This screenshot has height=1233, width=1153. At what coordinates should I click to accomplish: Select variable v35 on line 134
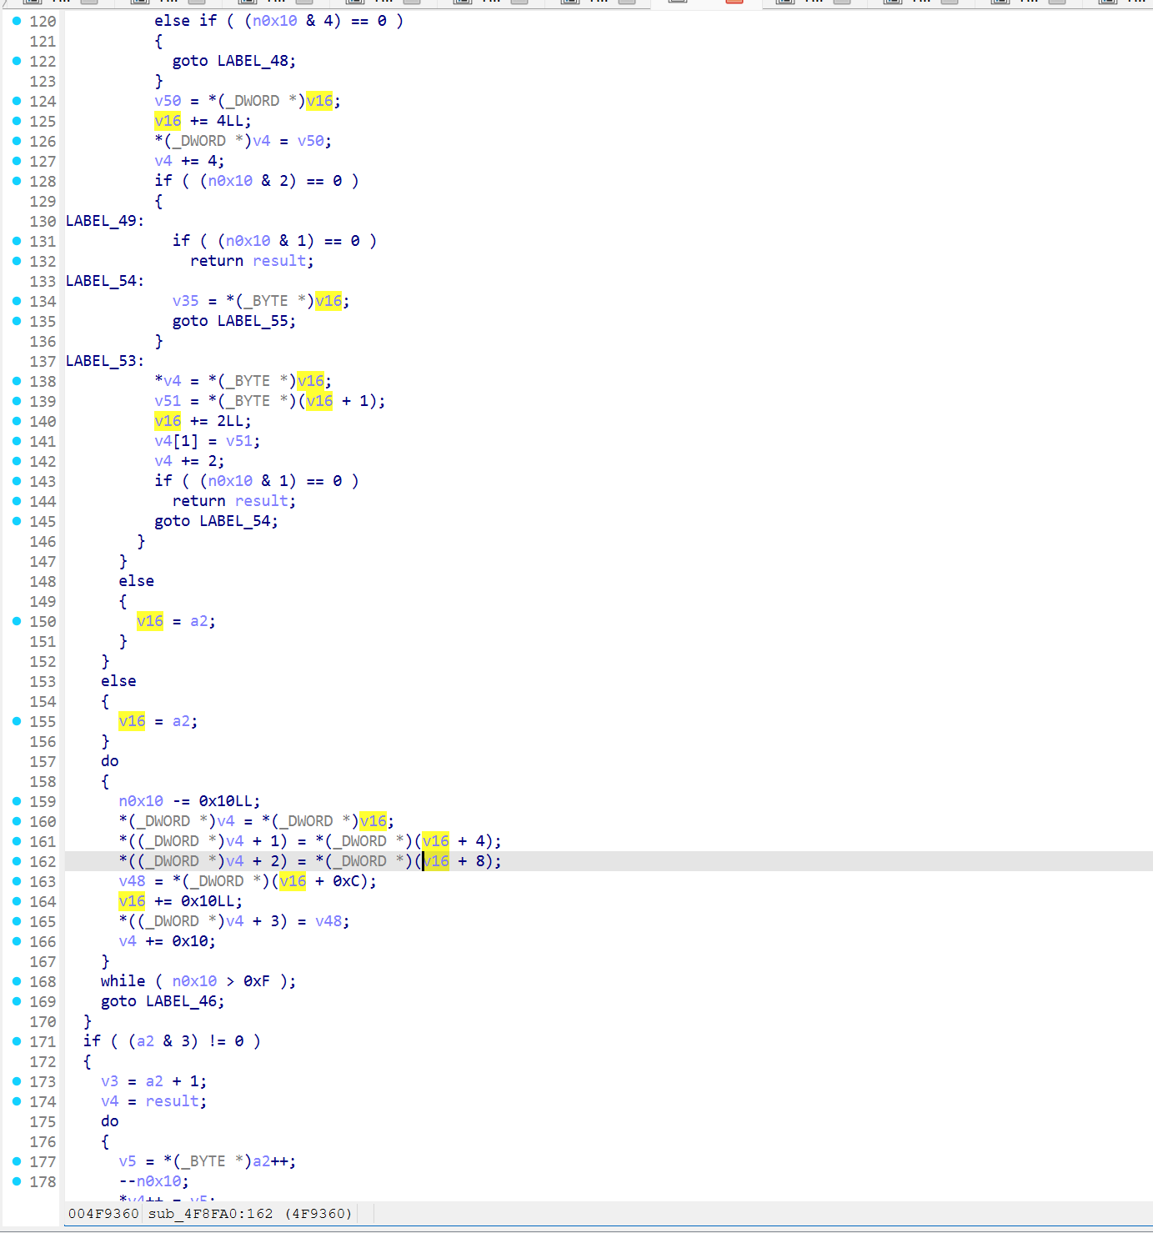pos(186,301)
